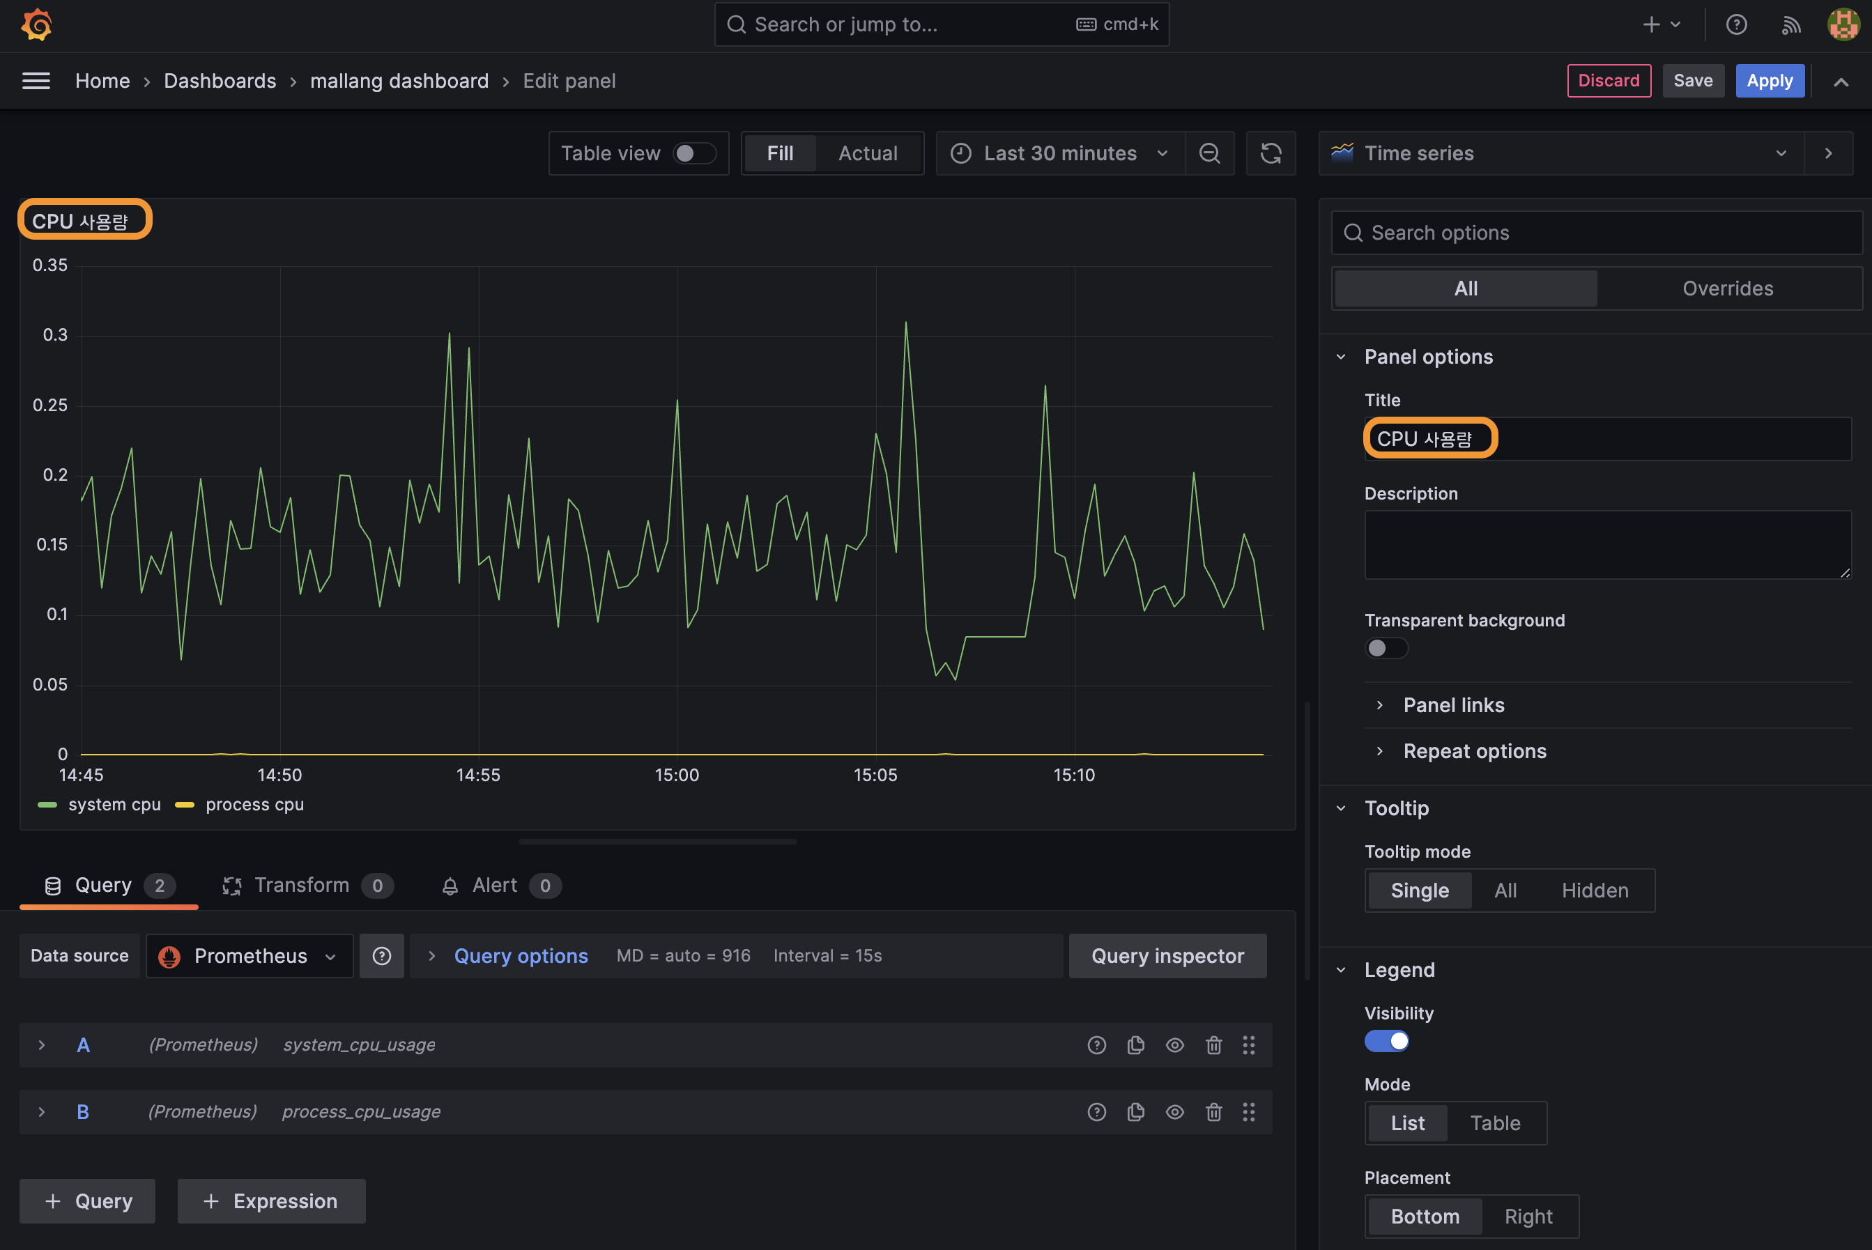Image resolution: width=1872 pixels, height=1250 pixels.
Task: Toggle Transparent background switch
Action: pyautogui.click(x=1386, y=648)
